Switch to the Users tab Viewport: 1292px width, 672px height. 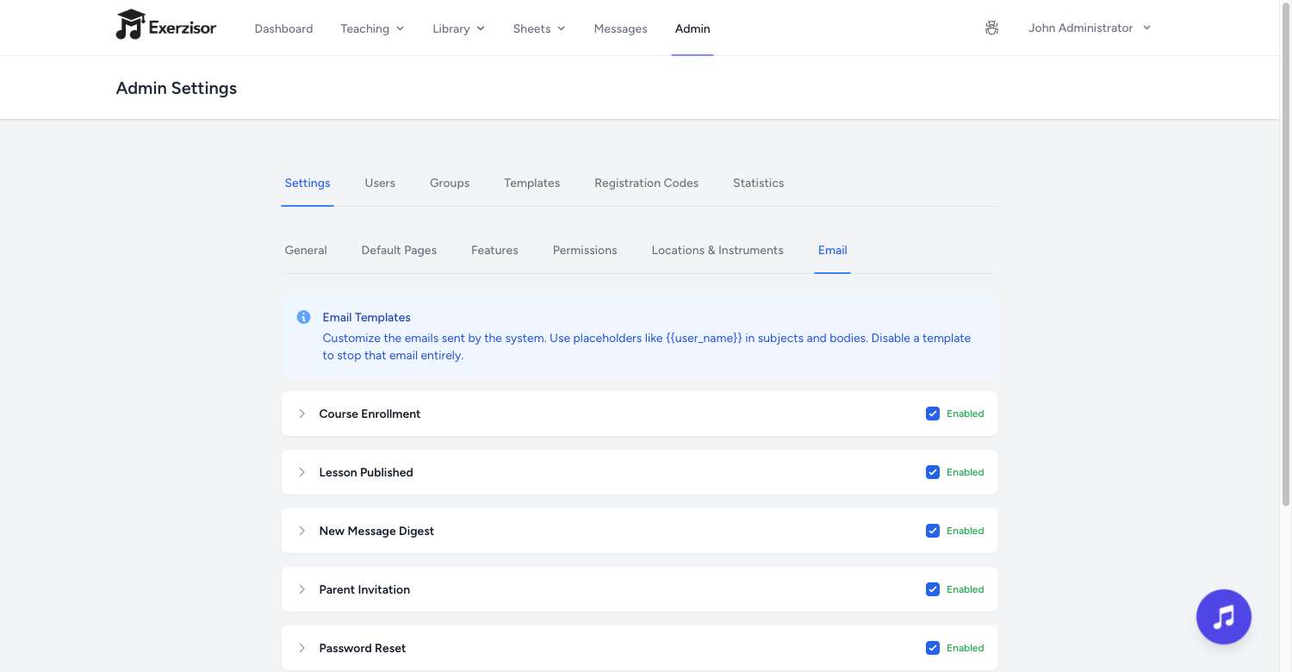(380, 183)
